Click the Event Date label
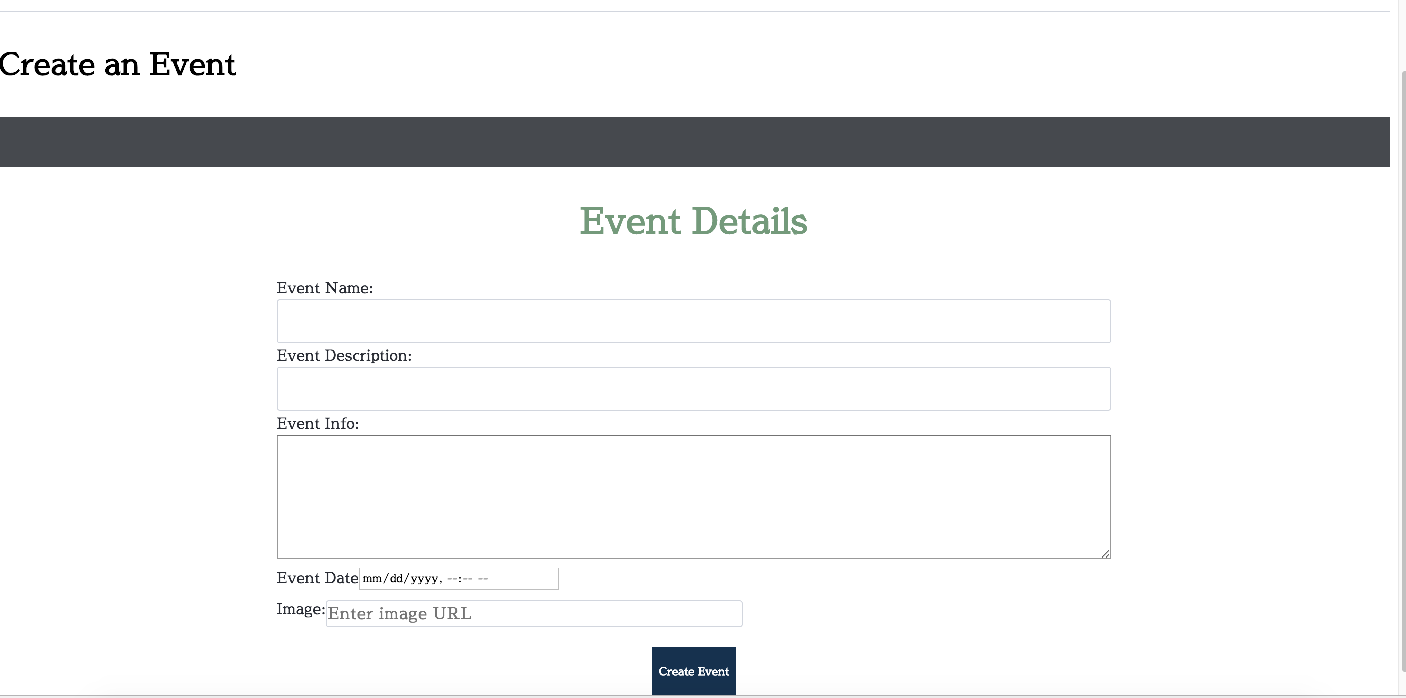The height and width of the screenshot is (698, 1406). 317,578
